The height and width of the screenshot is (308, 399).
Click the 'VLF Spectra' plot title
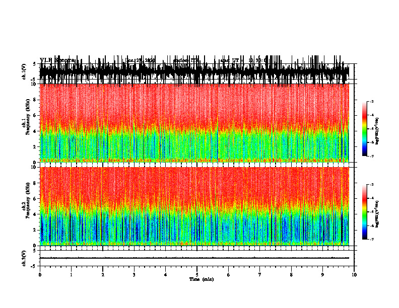click(x=57, y=60)
